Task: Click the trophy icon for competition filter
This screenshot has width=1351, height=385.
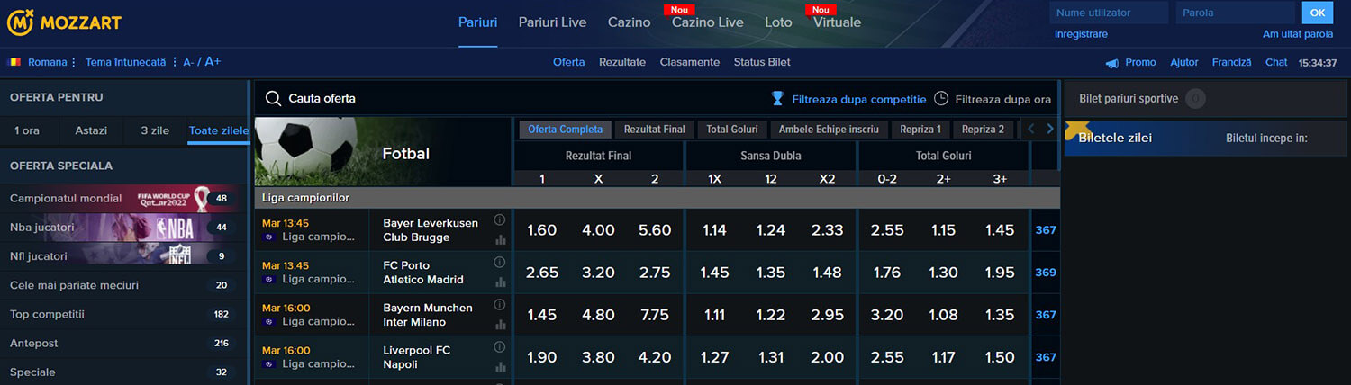Action: point(777,99)
